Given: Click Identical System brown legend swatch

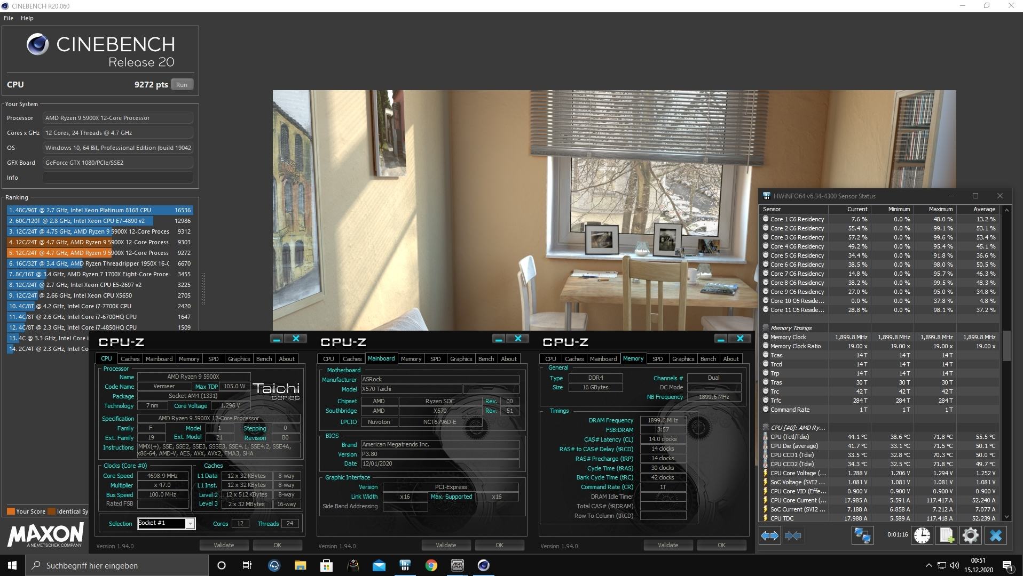Looking at the screenshot, I should [x=52, y=511].
